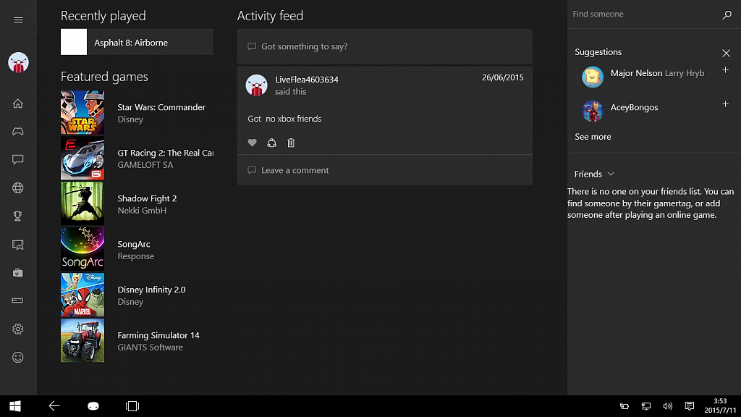Open Farming Simulator 14 thumbnail

pos(82,340)
